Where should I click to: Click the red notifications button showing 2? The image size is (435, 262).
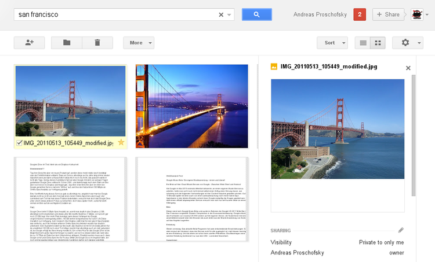(360, 14)
